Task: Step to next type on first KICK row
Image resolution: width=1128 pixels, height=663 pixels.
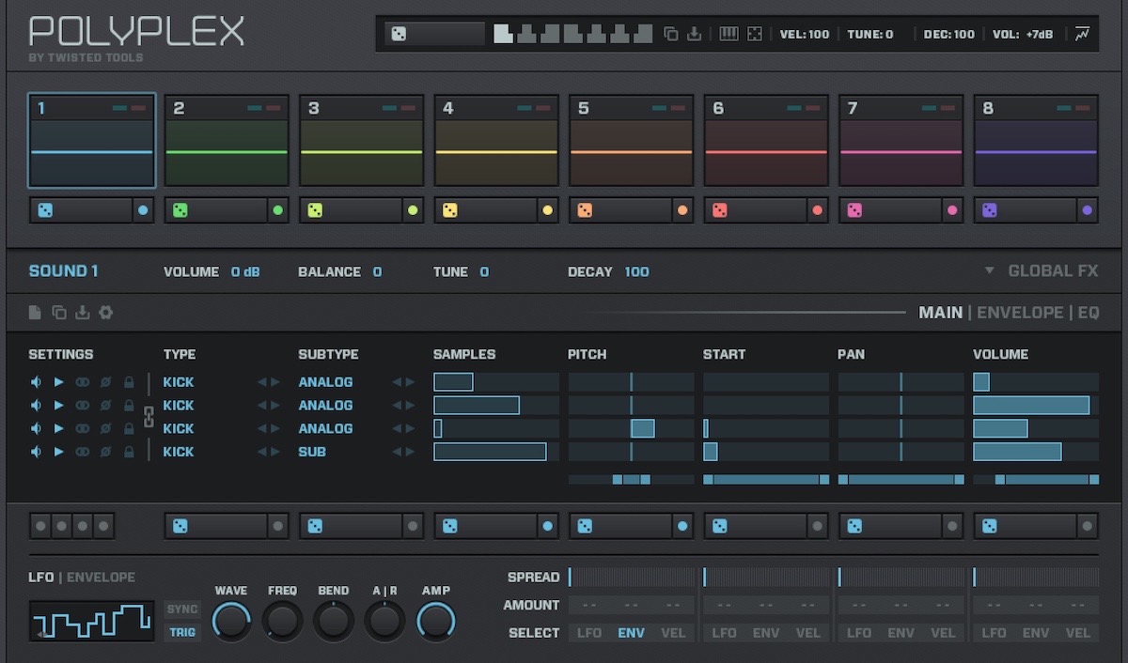Action: [x=275, y=382]
